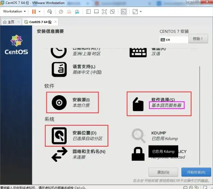Open 软件选择(S) setting
213x189 pixels.
(x=163, y=100)
